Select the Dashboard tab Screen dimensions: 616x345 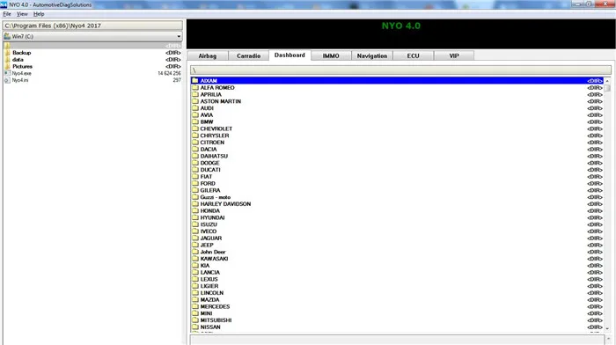point(290,55)
